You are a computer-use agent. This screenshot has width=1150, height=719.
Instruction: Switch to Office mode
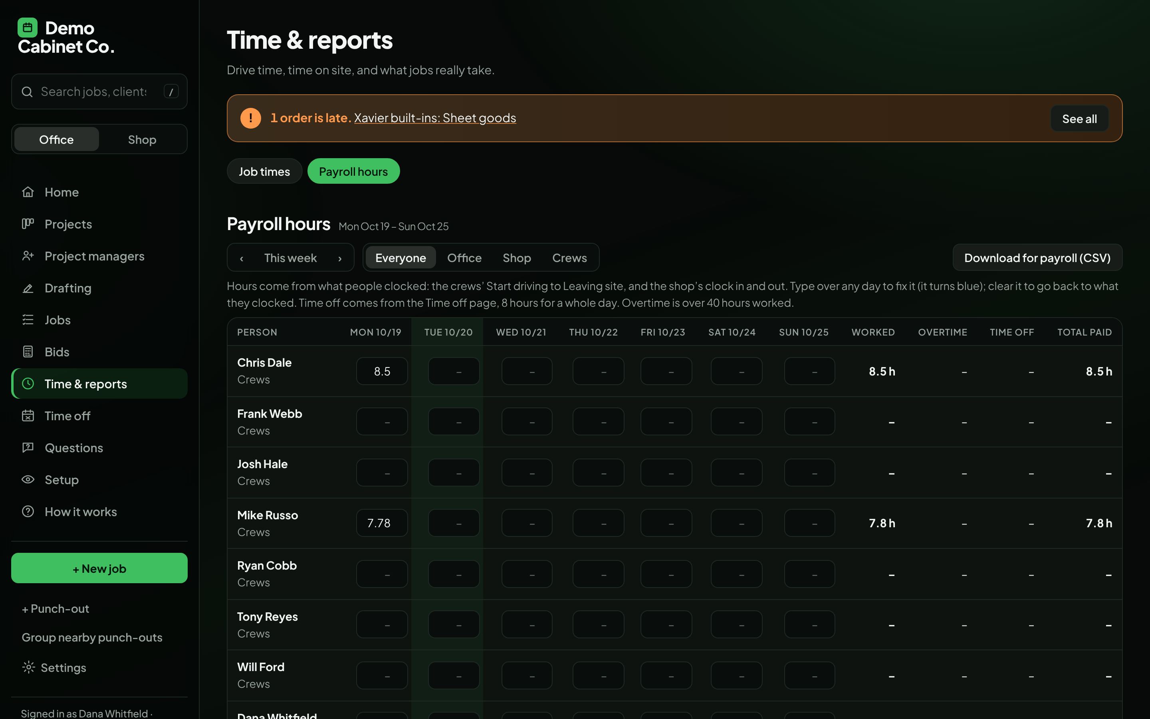click(x=57, y=139)
